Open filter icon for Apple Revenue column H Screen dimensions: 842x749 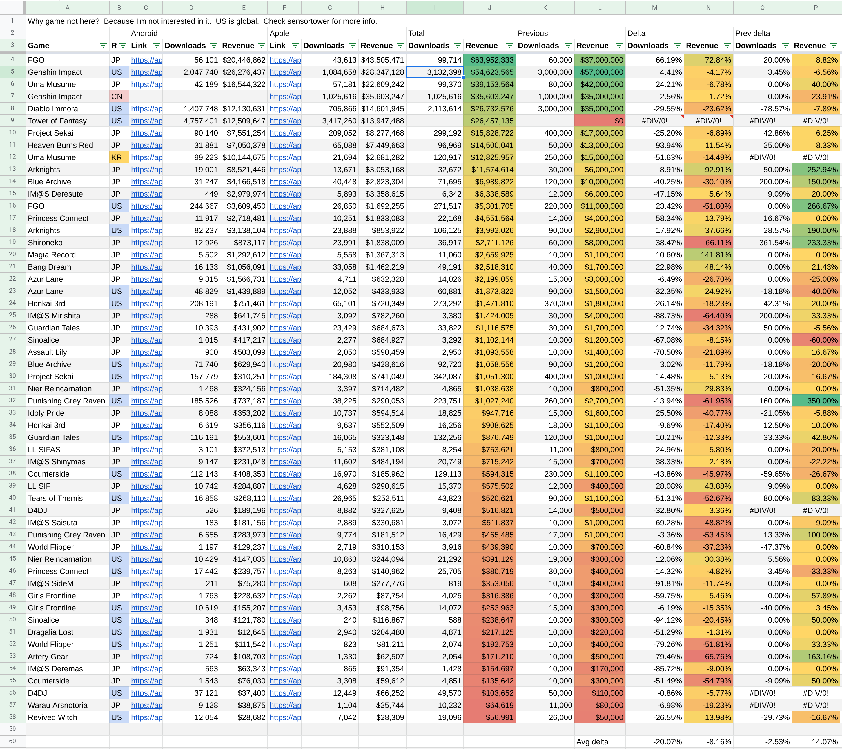(400, 46)
